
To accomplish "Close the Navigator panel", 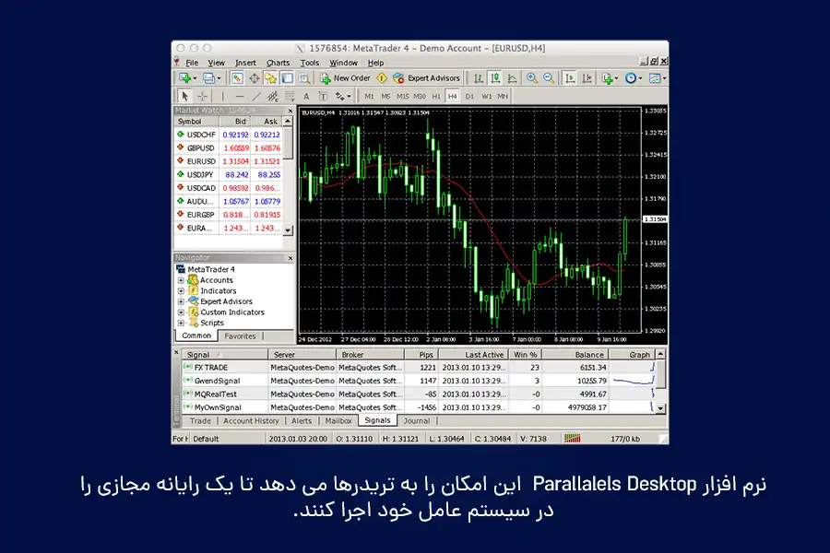I will 290,258.
